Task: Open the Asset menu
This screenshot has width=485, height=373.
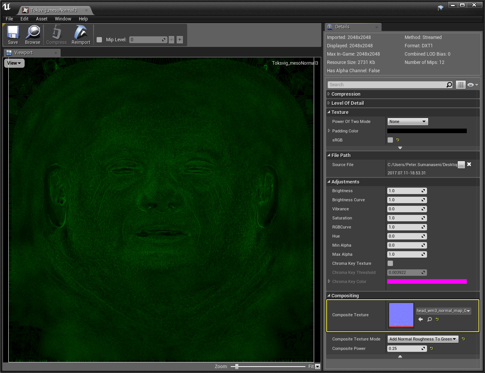Action: click(x=42, y=19)
